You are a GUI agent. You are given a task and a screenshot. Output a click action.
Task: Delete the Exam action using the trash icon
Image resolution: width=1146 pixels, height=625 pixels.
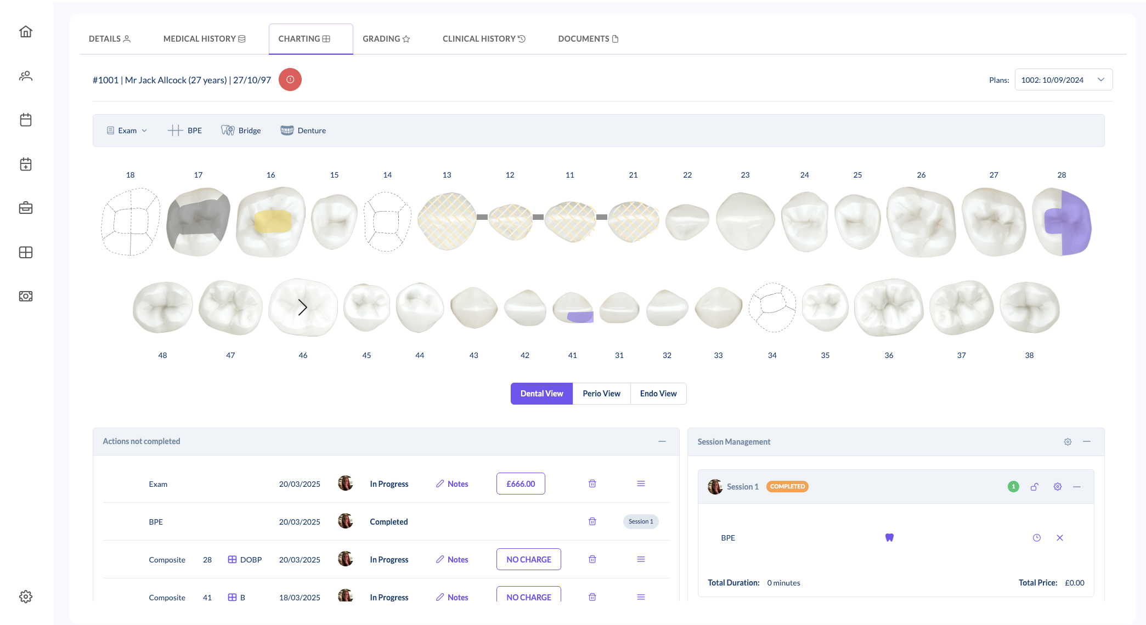[592, 483]
